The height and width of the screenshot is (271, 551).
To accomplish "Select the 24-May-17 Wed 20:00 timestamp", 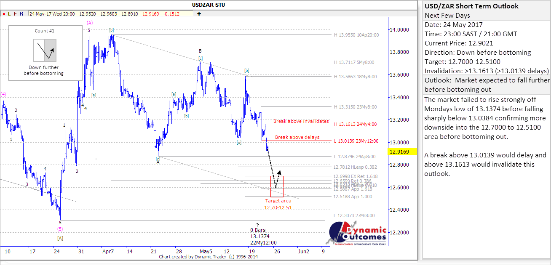I will [52, 14].
